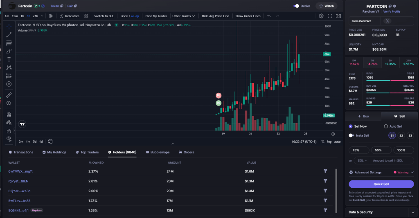Switch to the Top Traders tab
This screenshot has height=218, width=419.
(87, 152)
